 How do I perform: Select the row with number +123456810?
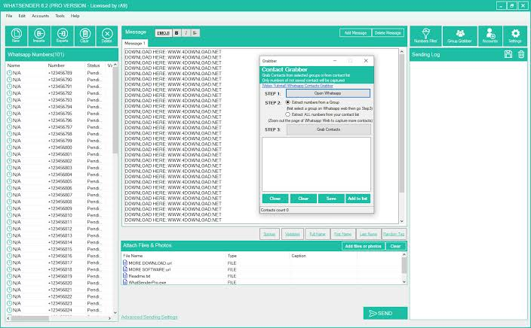pyautogui.click(x=60, y=215)
